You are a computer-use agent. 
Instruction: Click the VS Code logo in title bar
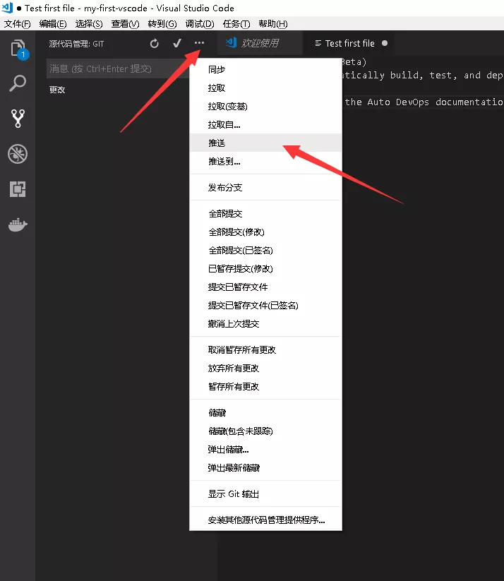tap(7, 8)
